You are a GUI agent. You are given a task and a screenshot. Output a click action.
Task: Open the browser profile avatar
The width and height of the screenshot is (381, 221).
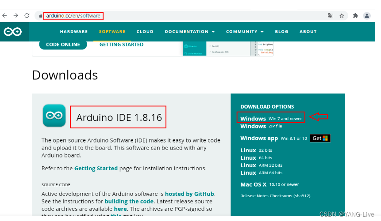click(x=367, y=16)
